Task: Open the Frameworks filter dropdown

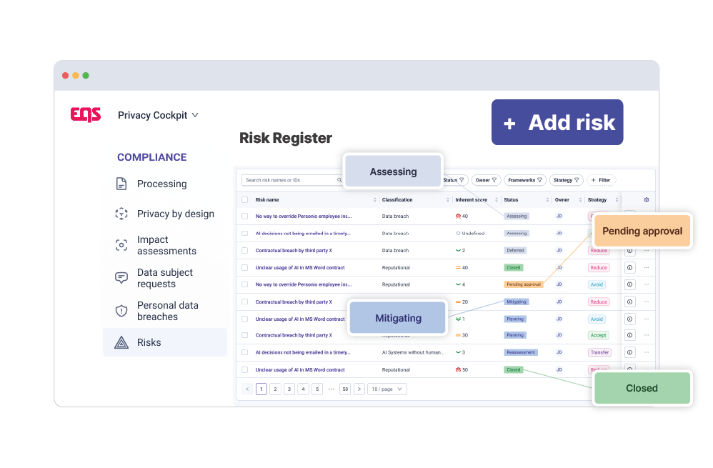Action: (x=525, y=181)
